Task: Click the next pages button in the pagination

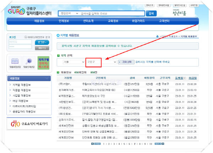Action: point(158,144)
